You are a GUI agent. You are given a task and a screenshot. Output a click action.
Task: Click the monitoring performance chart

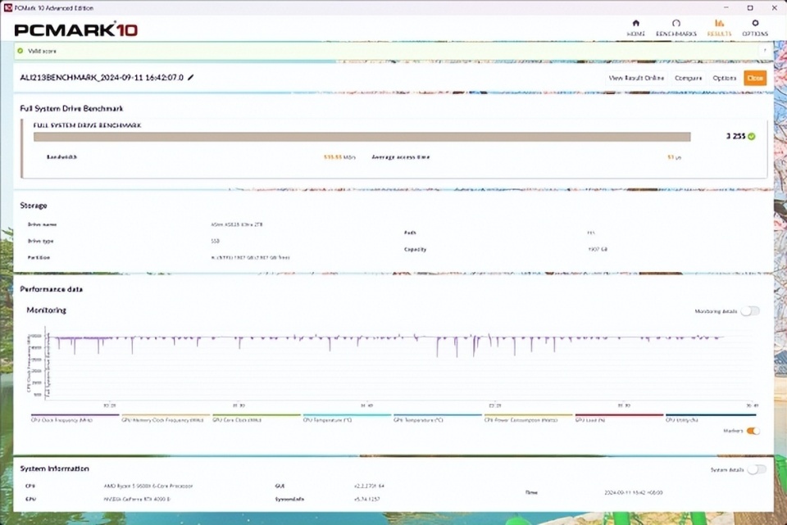(399, 364)
